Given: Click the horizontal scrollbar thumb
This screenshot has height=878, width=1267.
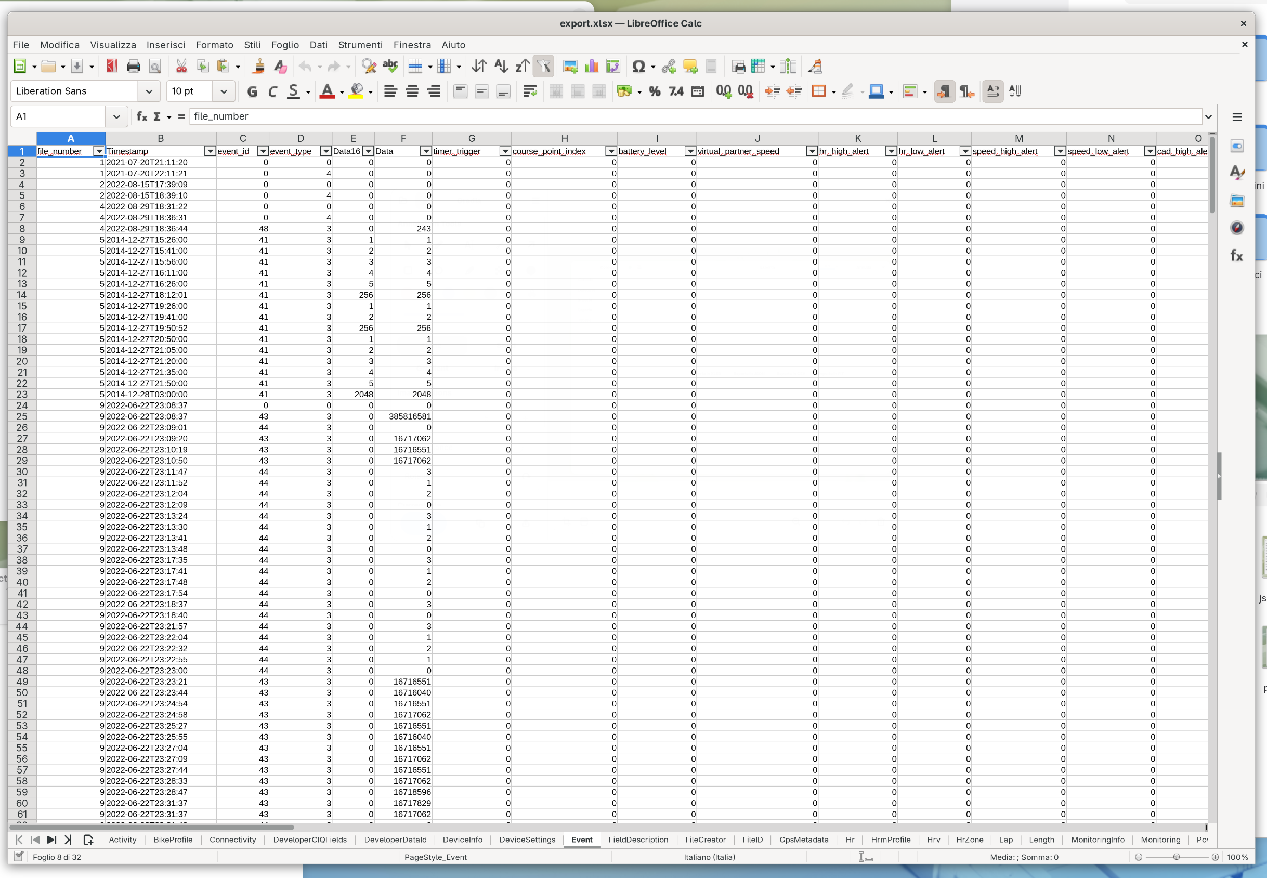Looking at the screenshot, I should [152, 828].
